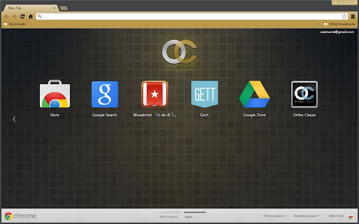Expand the bookmarks bar overflow arrow
The image size is (359, 224).
point(318,24)
